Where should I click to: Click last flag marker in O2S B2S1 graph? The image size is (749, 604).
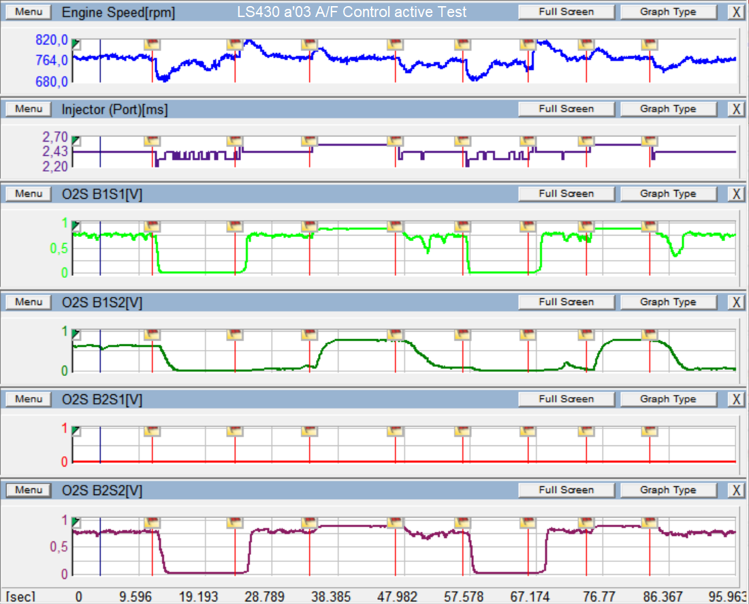650,432
